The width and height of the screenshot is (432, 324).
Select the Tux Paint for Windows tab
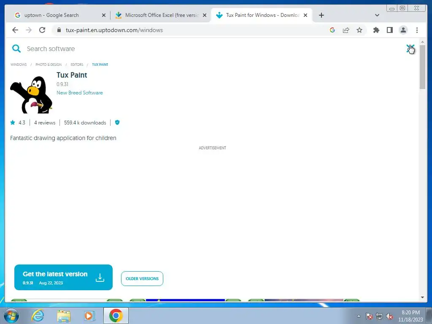coord(262,15)
